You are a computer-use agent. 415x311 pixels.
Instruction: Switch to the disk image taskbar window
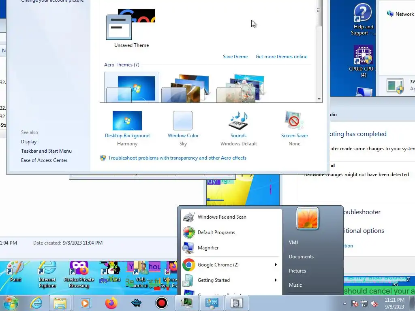236,303
